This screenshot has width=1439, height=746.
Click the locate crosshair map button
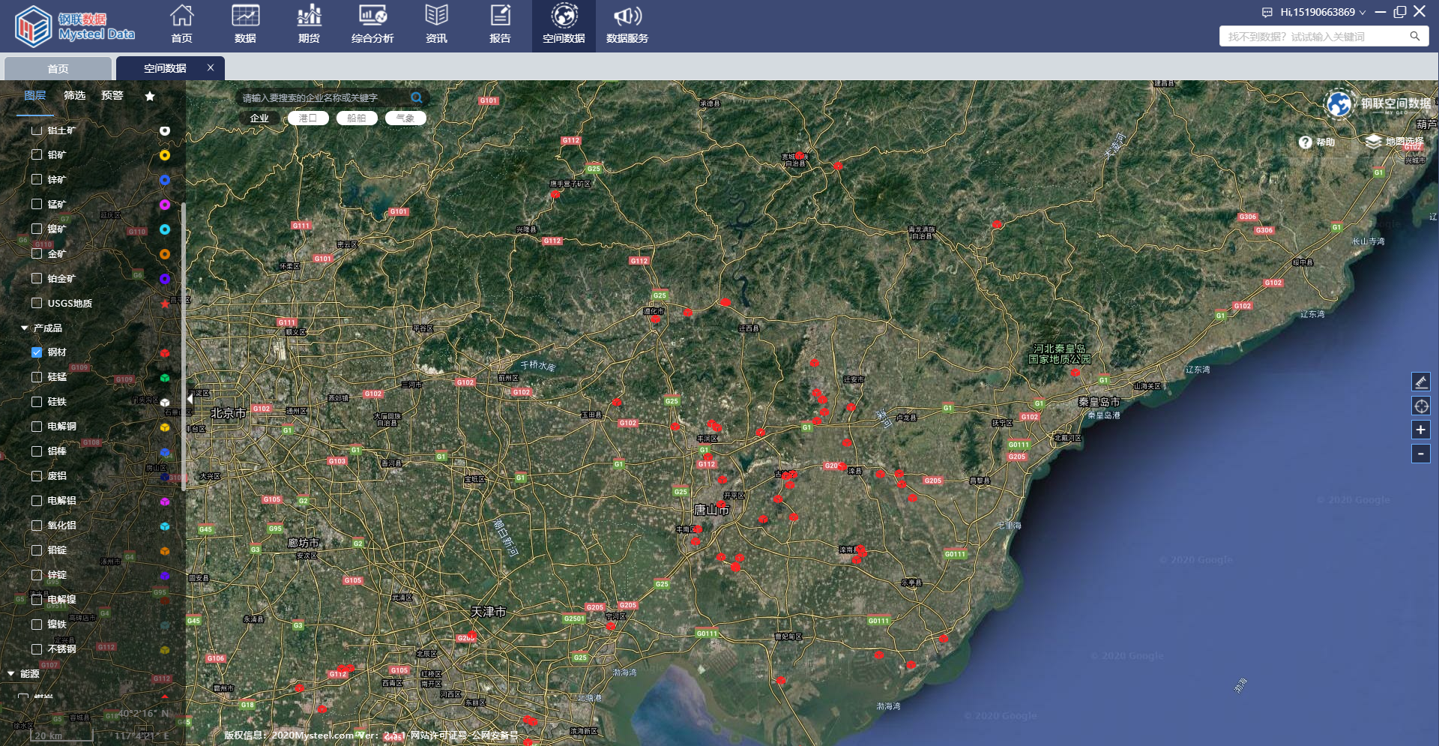1420,406
